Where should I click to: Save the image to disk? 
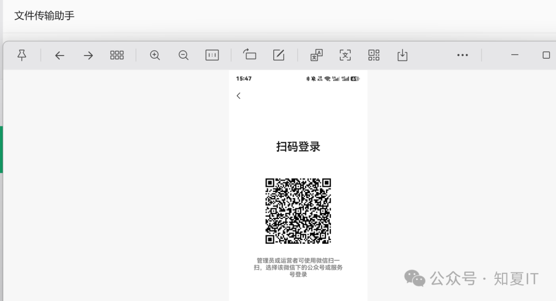tap(402, 55)
